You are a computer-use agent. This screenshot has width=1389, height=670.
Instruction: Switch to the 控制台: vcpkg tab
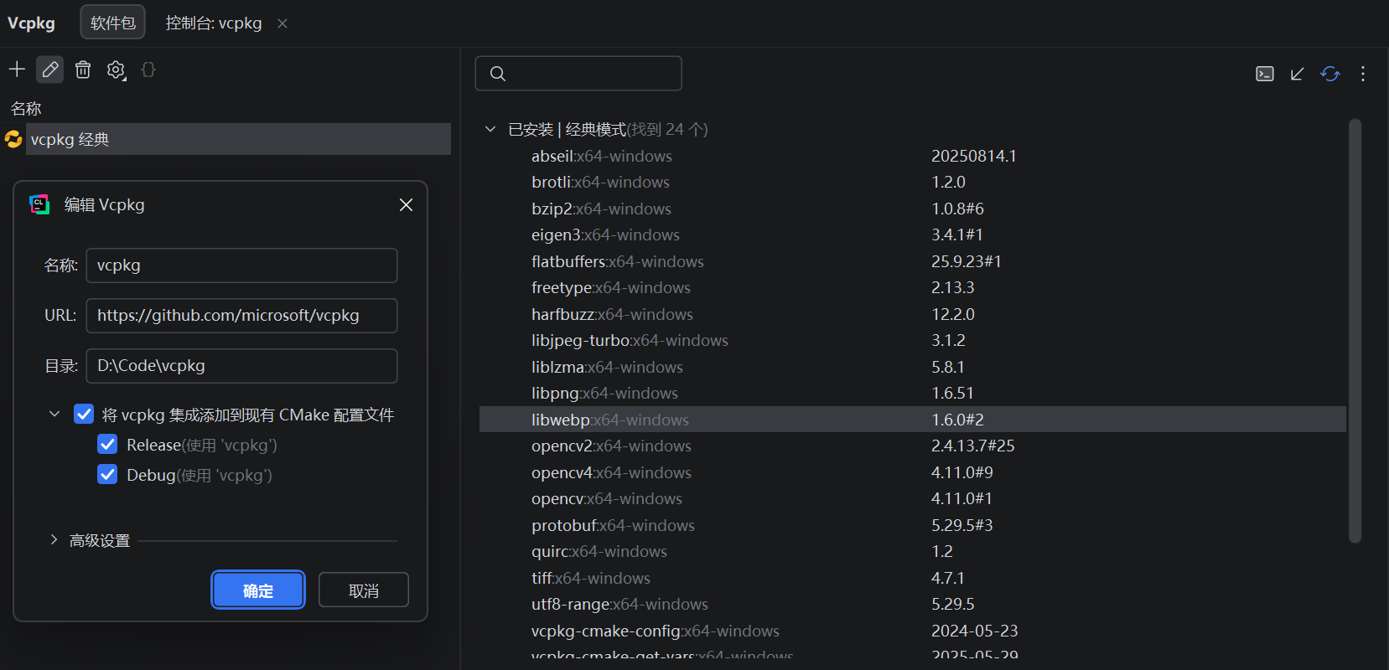[214, 23]
